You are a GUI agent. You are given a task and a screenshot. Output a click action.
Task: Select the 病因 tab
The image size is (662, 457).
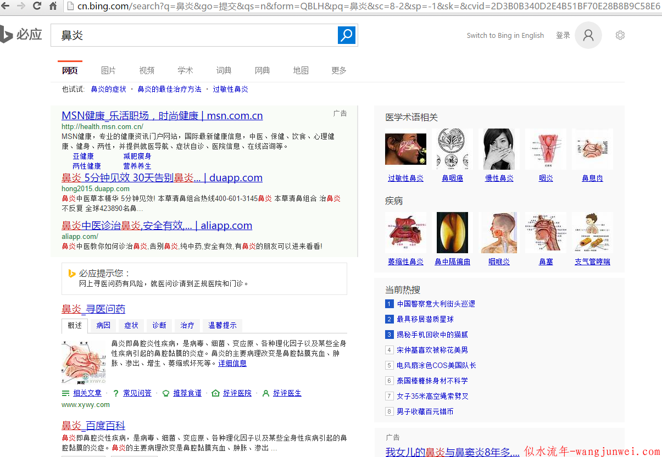103,326
